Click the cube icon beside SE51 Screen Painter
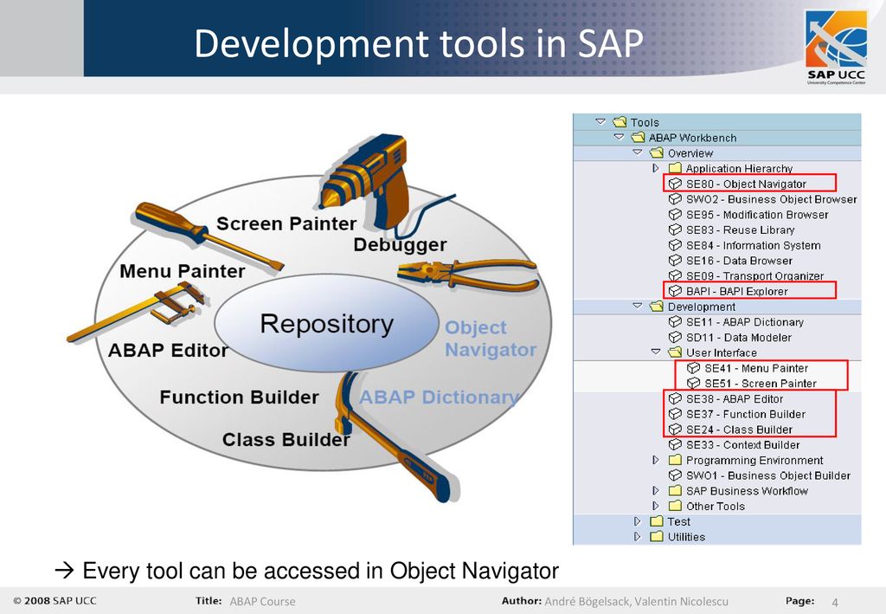The height and width of the screenshot is (614, 886). [693, 383]
